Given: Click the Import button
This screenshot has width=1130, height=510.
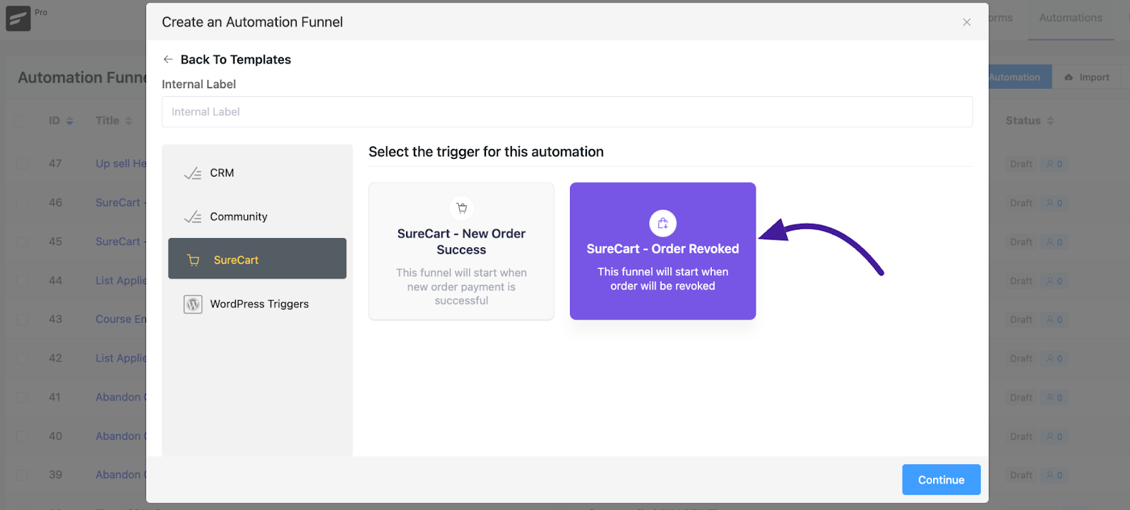Looking at the screenshot, I should [1087, 77].
